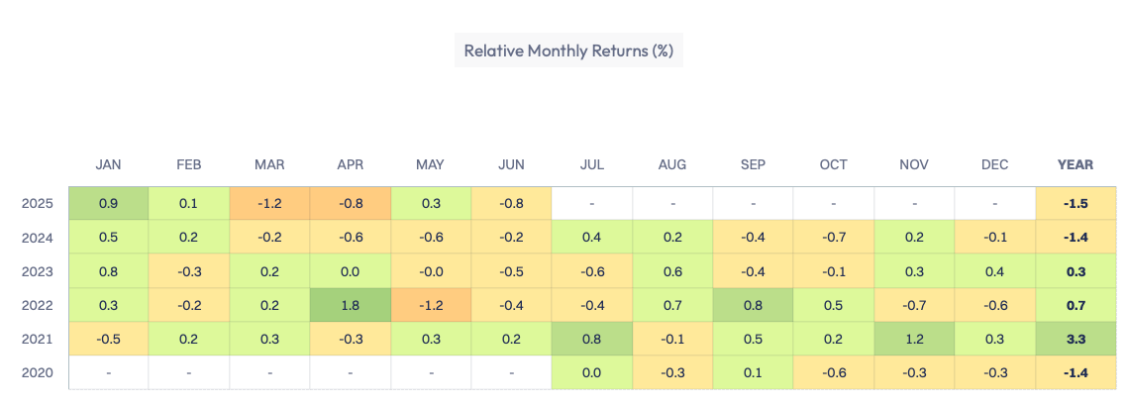The image size is (1127, 406).
Task: Click the JAN column header
Action: (108, 164)
